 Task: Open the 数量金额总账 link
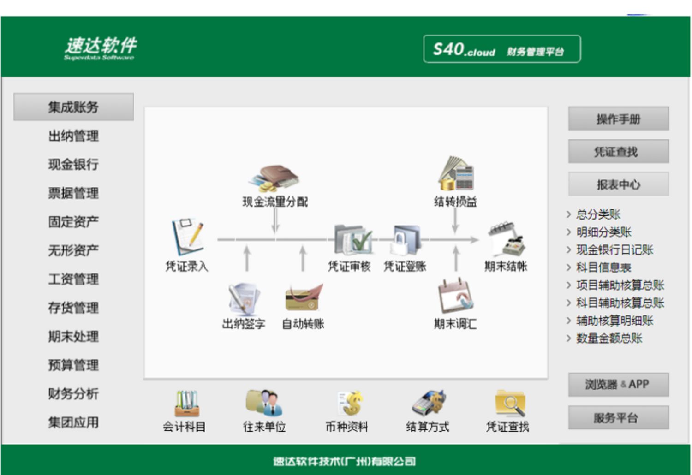coord(609,338)
